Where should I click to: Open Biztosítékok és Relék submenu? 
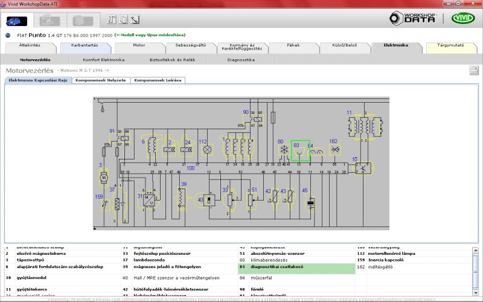coord(173,60)
